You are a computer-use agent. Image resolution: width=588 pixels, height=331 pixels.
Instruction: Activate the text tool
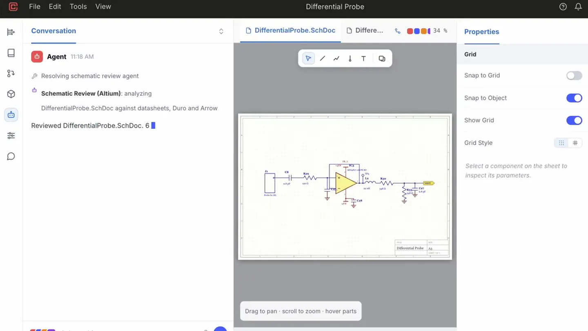tap(363, 58)
